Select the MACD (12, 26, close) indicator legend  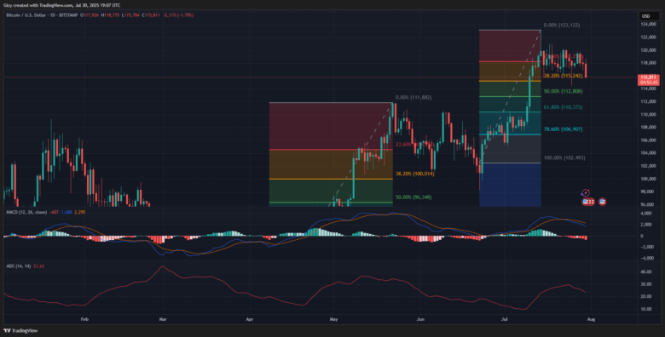(x=26, y=212)
